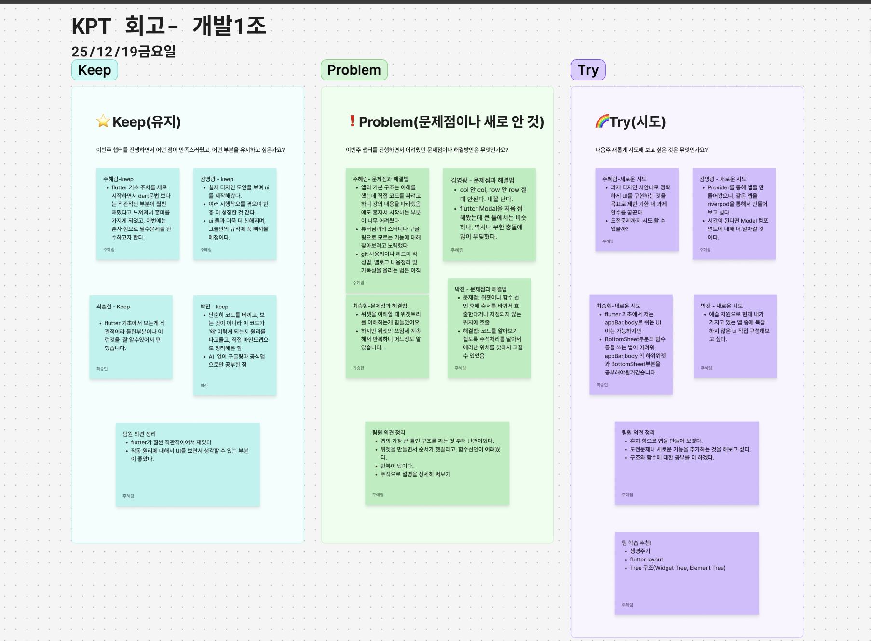
Task: Select the 주혜림- 문제점과 해결법 sticky note
Action: tap(387, 230)
